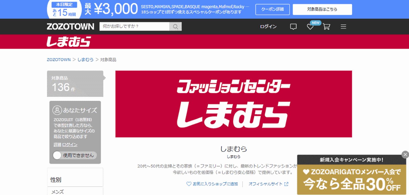Click the ログイン link in size panel
This screenshot has height=195, width=409.
(x=70, y=145)
